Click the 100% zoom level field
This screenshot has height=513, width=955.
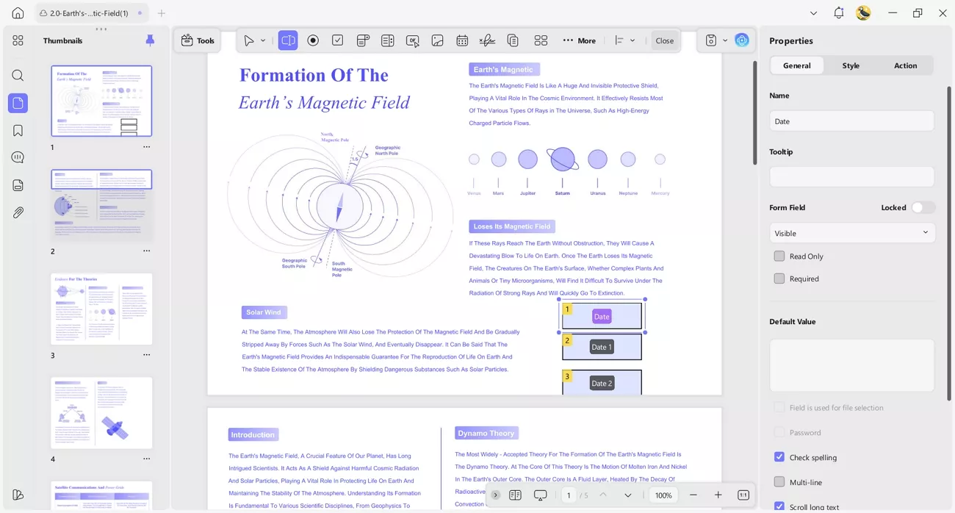pos(663,495)
